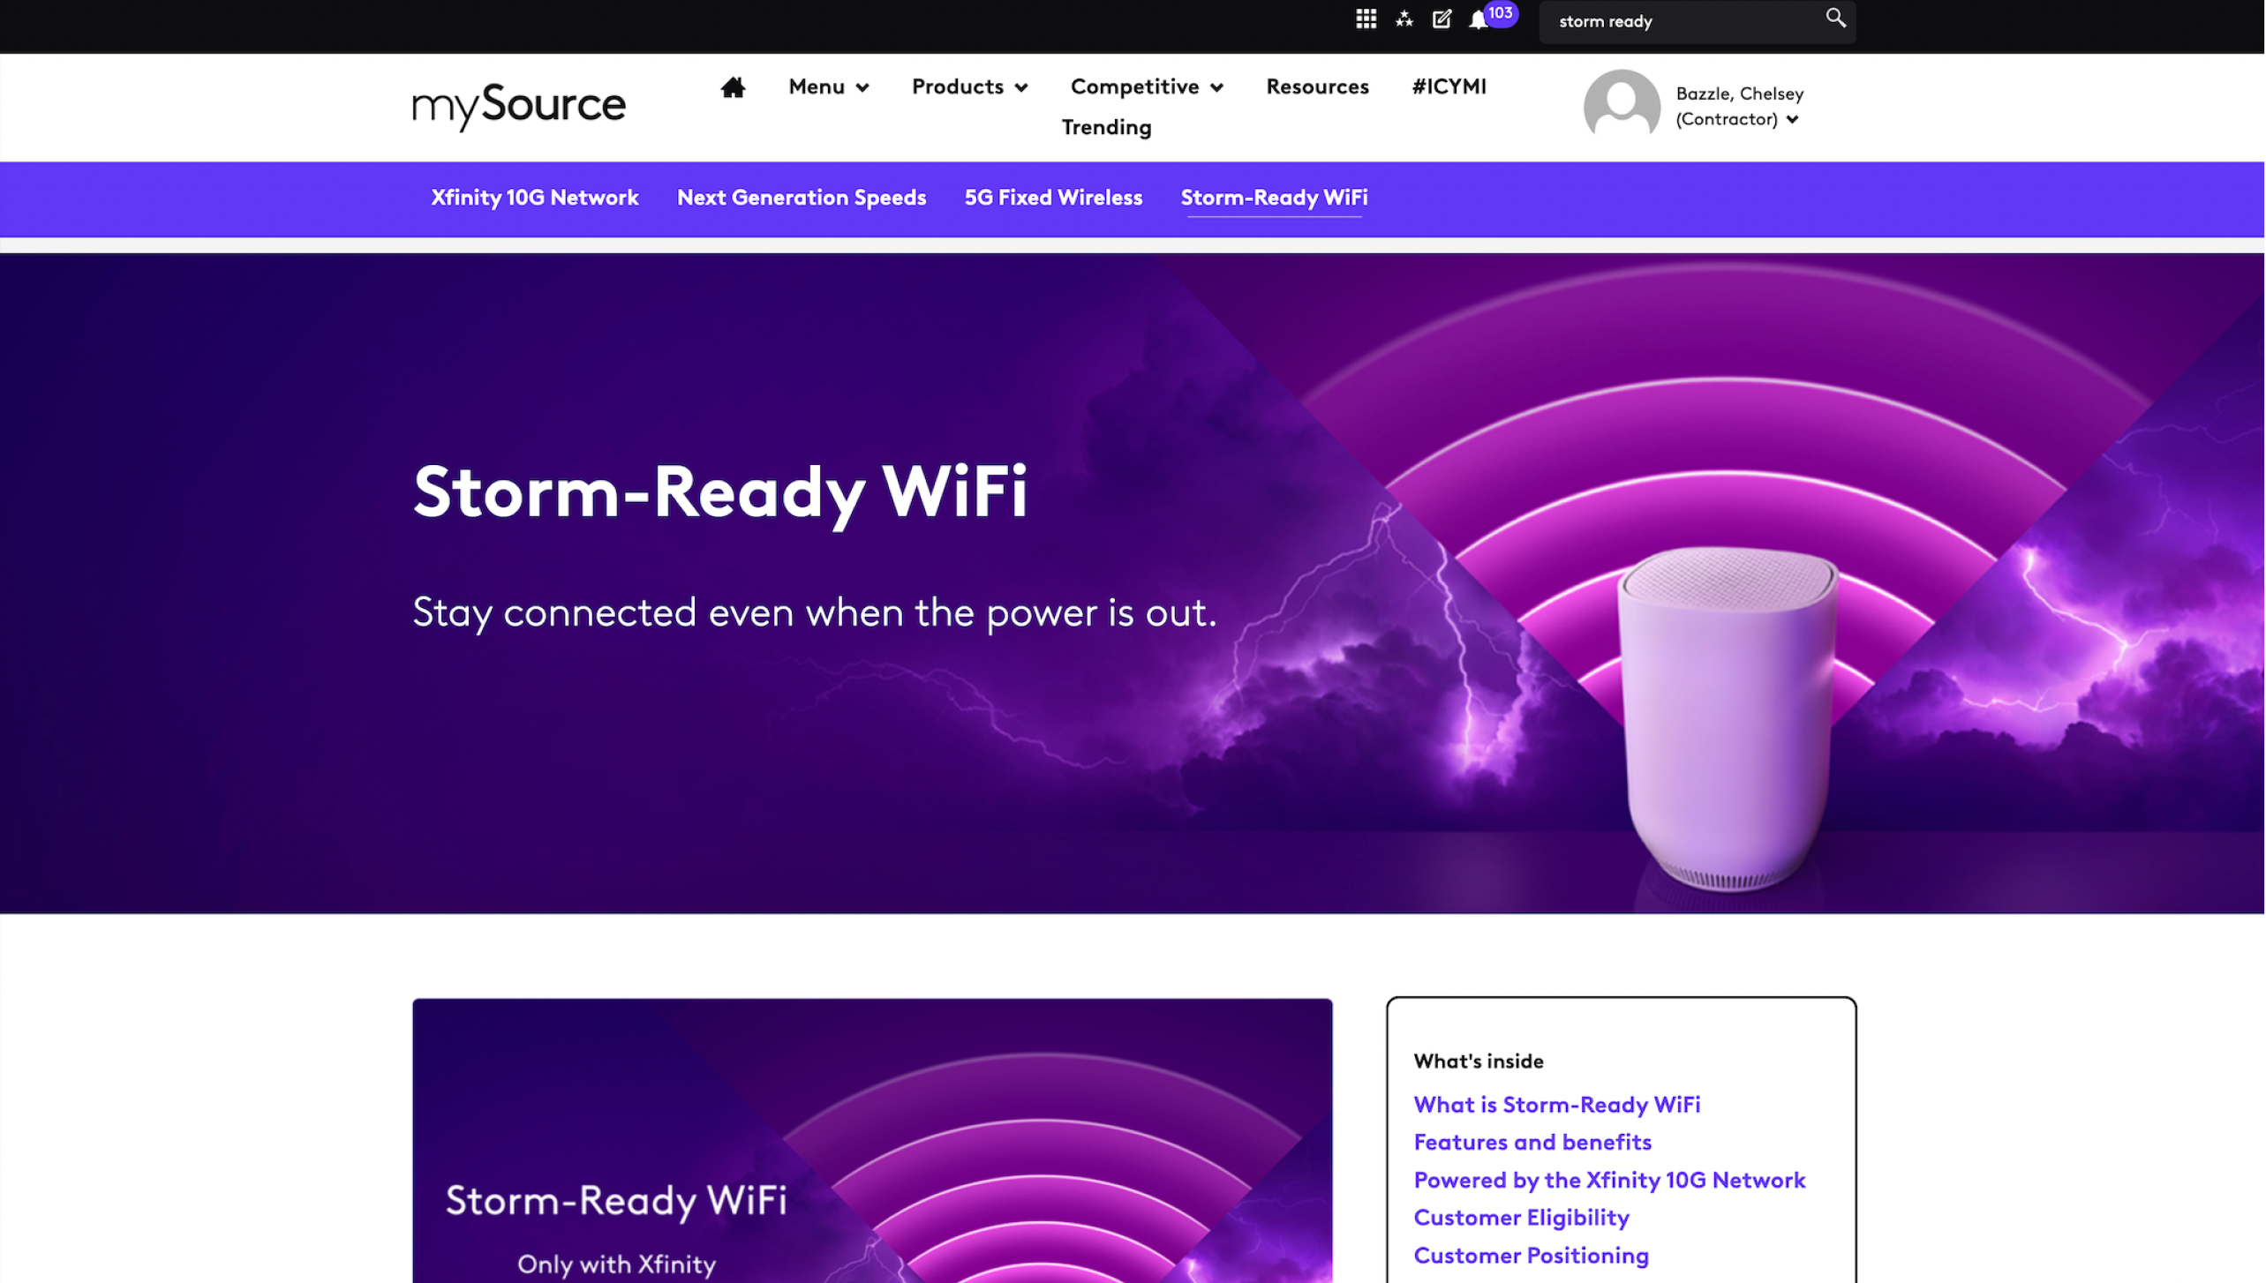
Task: Click the mySource logo
Action: pos(519,107)
